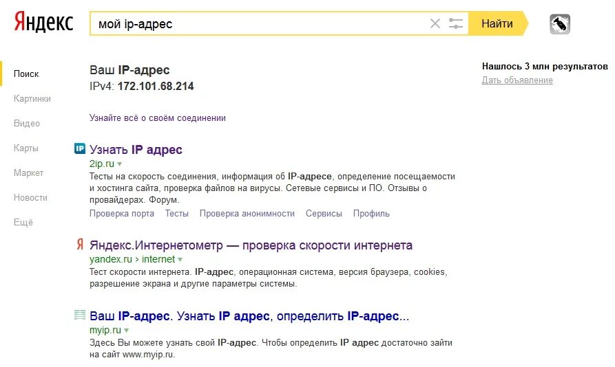This screenshot has height=367, width=615.
Task: Expand dropdown arrow next to yandex.ru internet
Action: tap(180, 259)
